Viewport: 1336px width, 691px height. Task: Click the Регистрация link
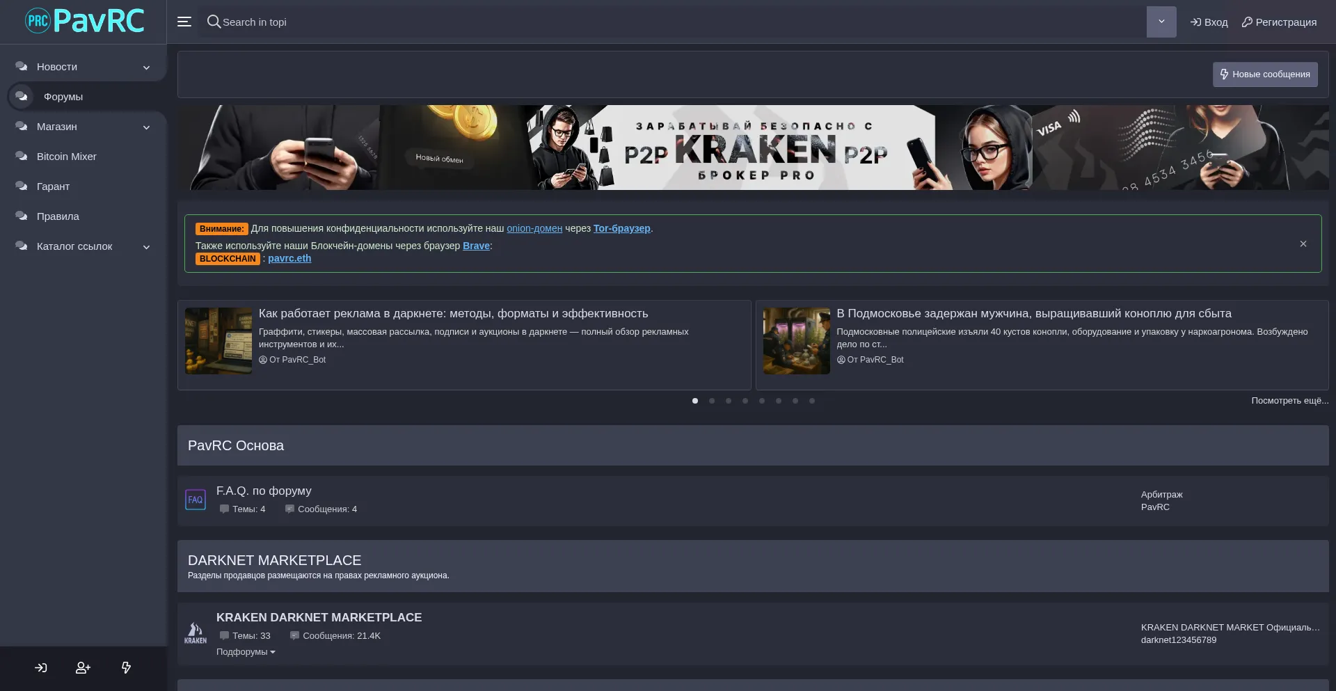(1279, 22)
